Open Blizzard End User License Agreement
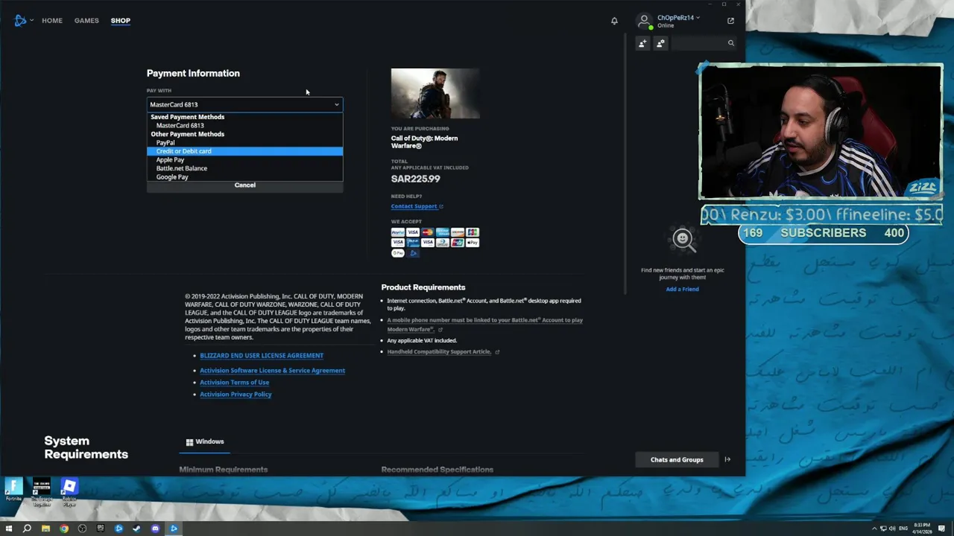 point(262,356)
